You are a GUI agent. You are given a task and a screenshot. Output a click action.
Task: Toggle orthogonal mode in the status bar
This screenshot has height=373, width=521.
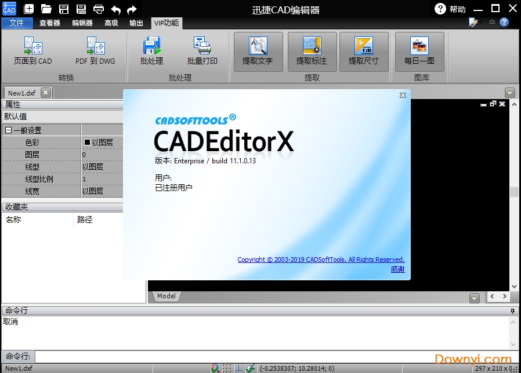tap(238, 367)
